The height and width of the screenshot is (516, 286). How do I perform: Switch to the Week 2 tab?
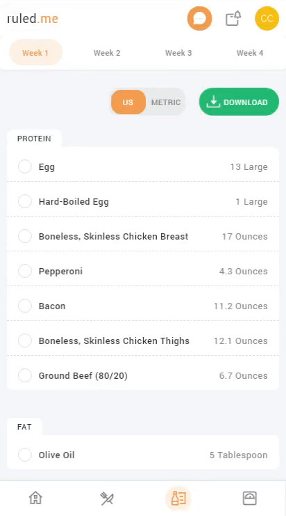(107, 53)
